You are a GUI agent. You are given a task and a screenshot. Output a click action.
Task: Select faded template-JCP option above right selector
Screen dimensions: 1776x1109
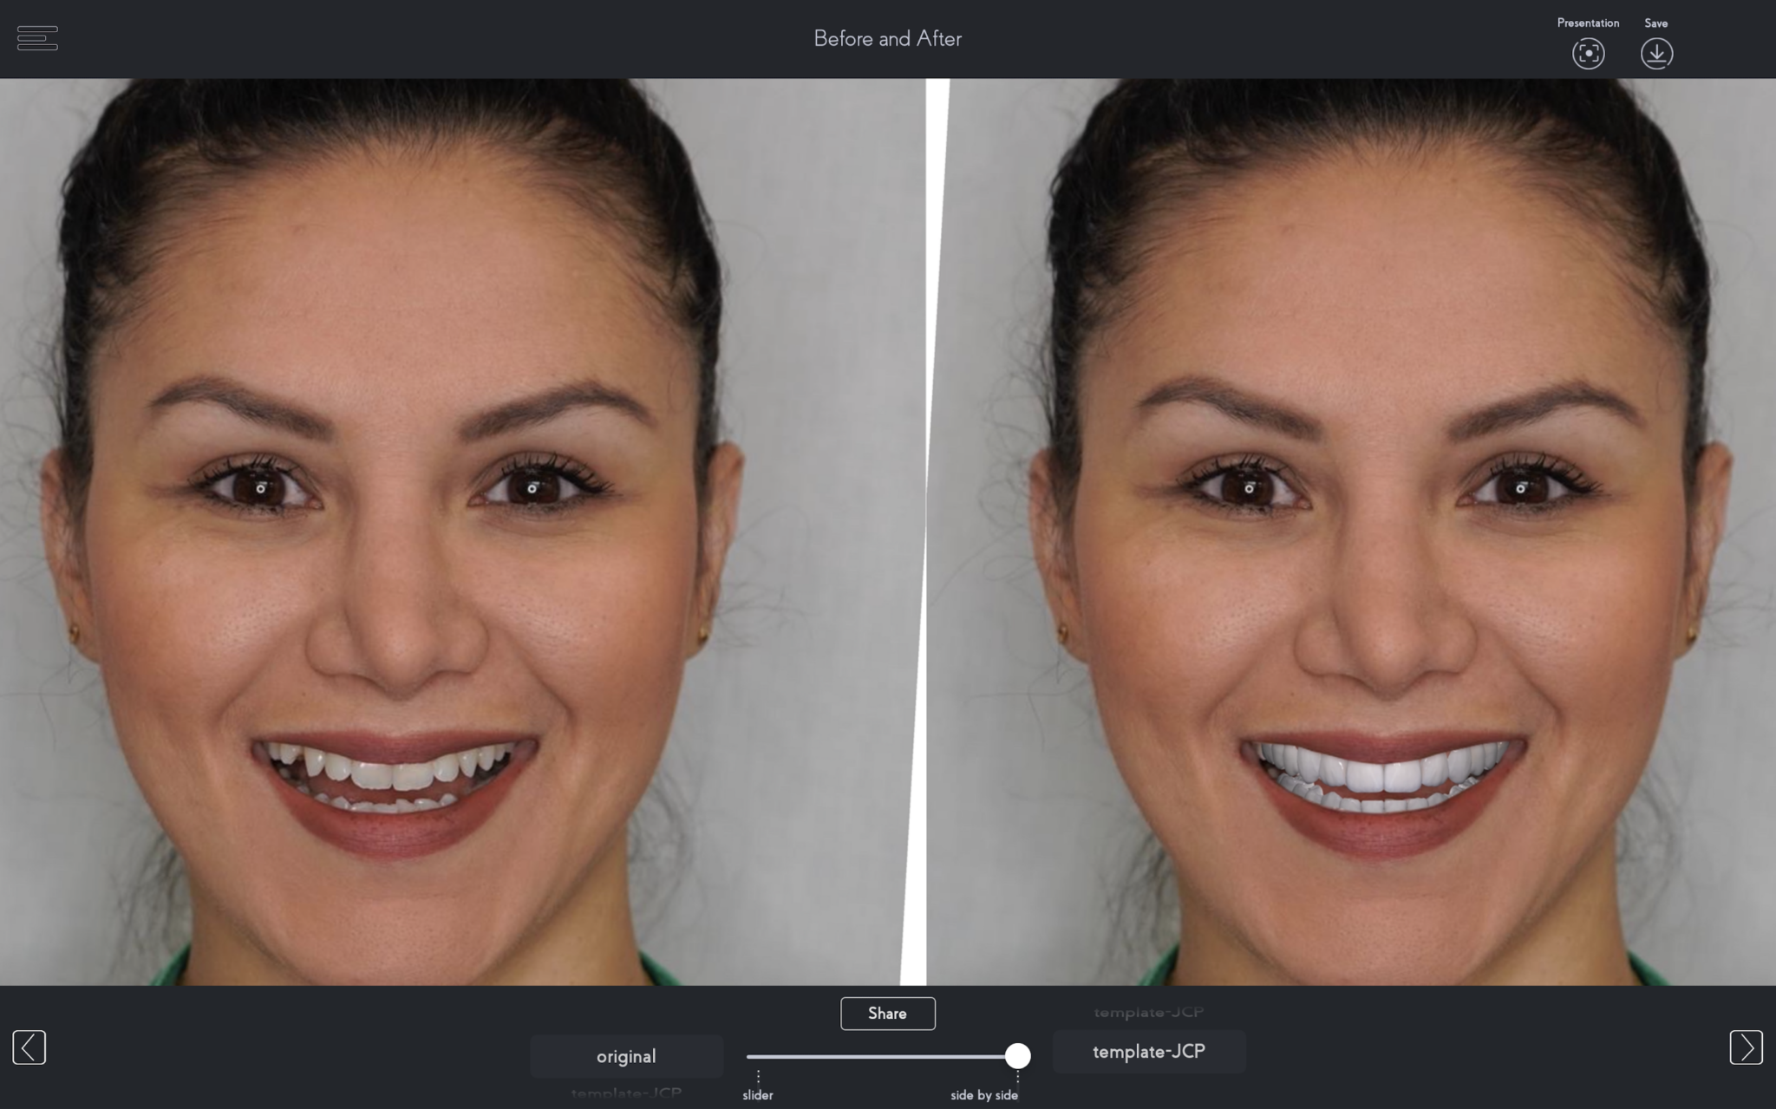pos(1149,1011)
